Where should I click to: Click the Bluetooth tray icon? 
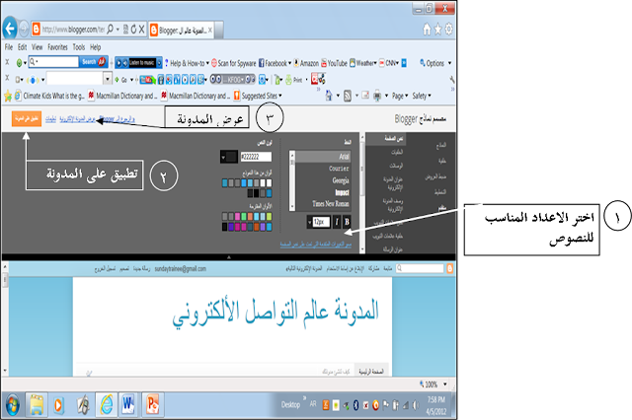355,405
